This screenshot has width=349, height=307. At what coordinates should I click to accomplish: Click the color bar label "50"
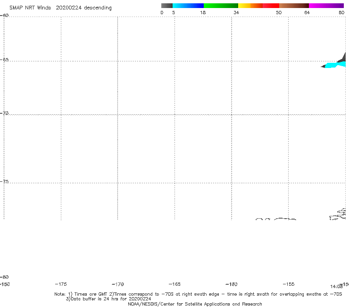click(279, 13)
